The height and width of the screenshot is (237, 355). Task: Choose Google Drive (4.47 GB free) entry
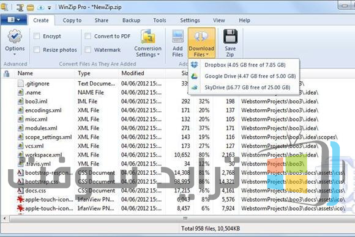[244, 76]
